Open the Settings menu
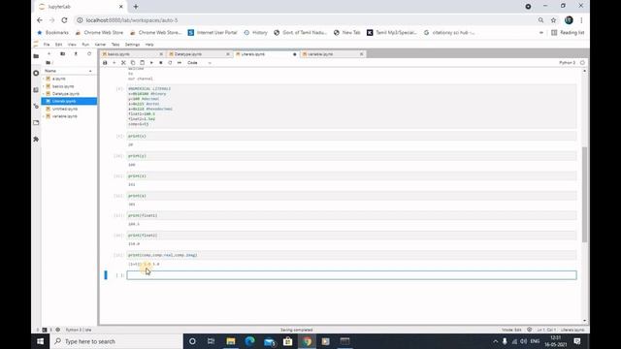The image size is (621, 349). point(132,45)
